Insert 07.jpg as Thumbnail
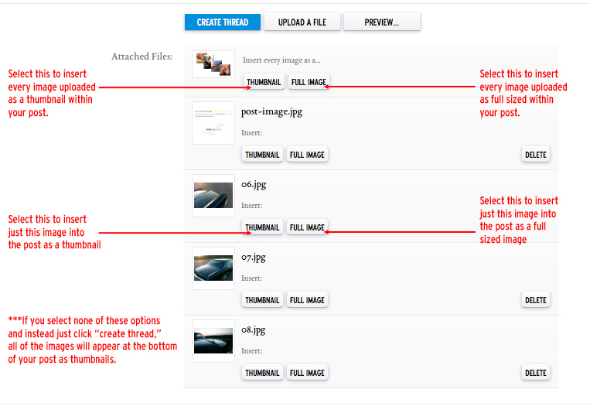This screenshot has height=413, width=590. 262,300
